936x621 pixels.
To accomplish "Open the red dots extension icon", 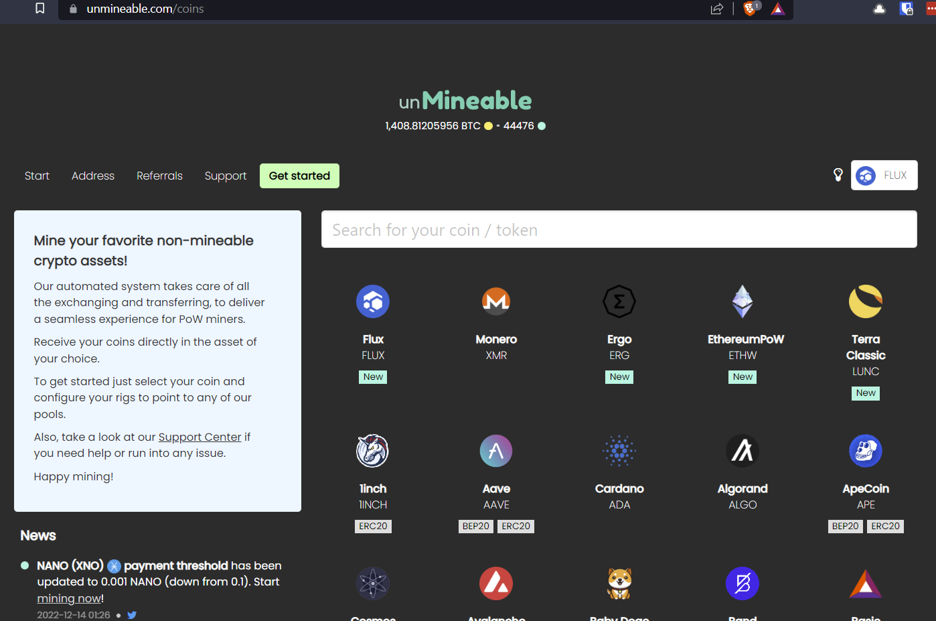I will click(931, 9).
